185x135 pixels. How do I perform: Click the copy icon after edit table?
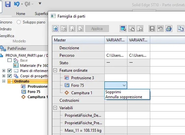pos(132,28)
